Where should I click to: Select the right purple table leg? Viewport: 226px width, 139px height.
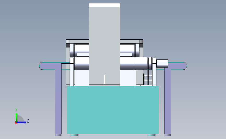[168, 102]
